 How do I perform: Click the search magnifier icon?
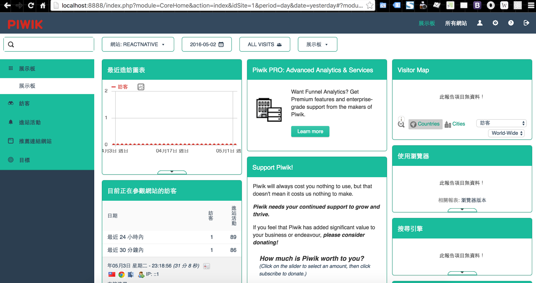[11, 44]
